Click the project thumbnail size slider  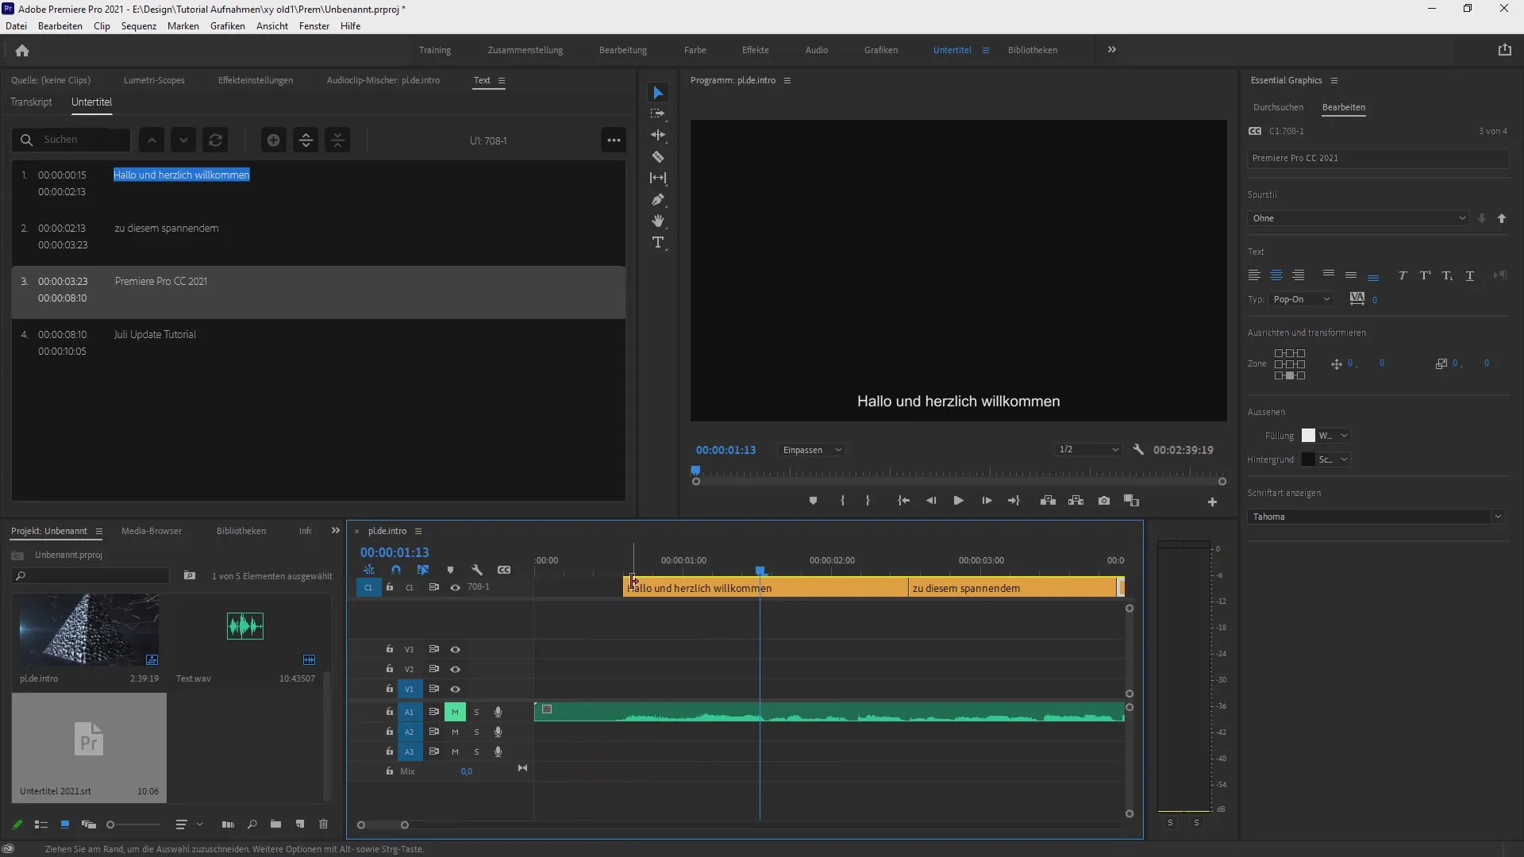(133, 824)
